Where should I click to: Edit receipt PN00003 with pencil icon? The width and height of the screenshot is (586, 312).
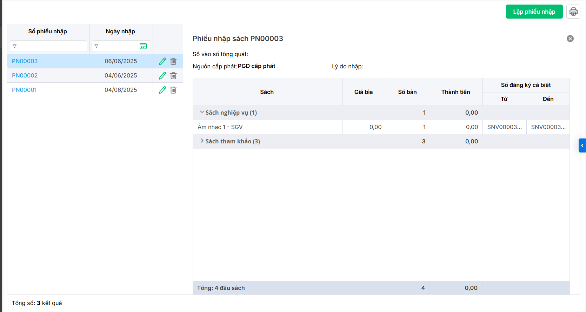tap(162, 61)
